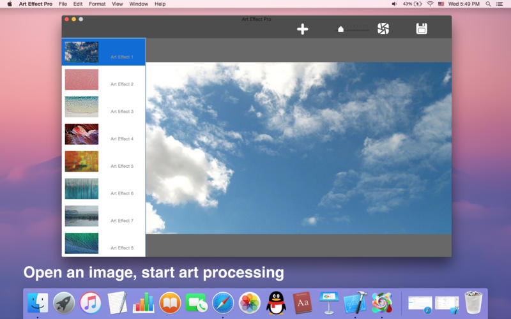Click the floppy disk save icon
Image resolution: width=511 pixels, height=319 pixels.
pos(422,29)
